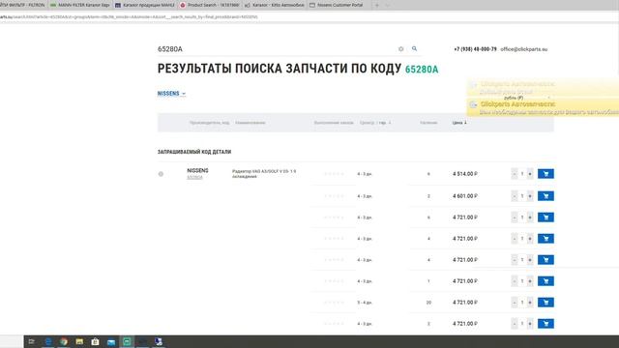Open a new browser tab with plus button
Viewport: 619px width, 348px height.
377,5
